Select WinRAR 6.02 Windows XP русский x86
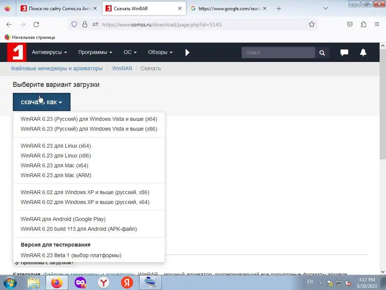386x290 pixels. [x=85, y=192]
